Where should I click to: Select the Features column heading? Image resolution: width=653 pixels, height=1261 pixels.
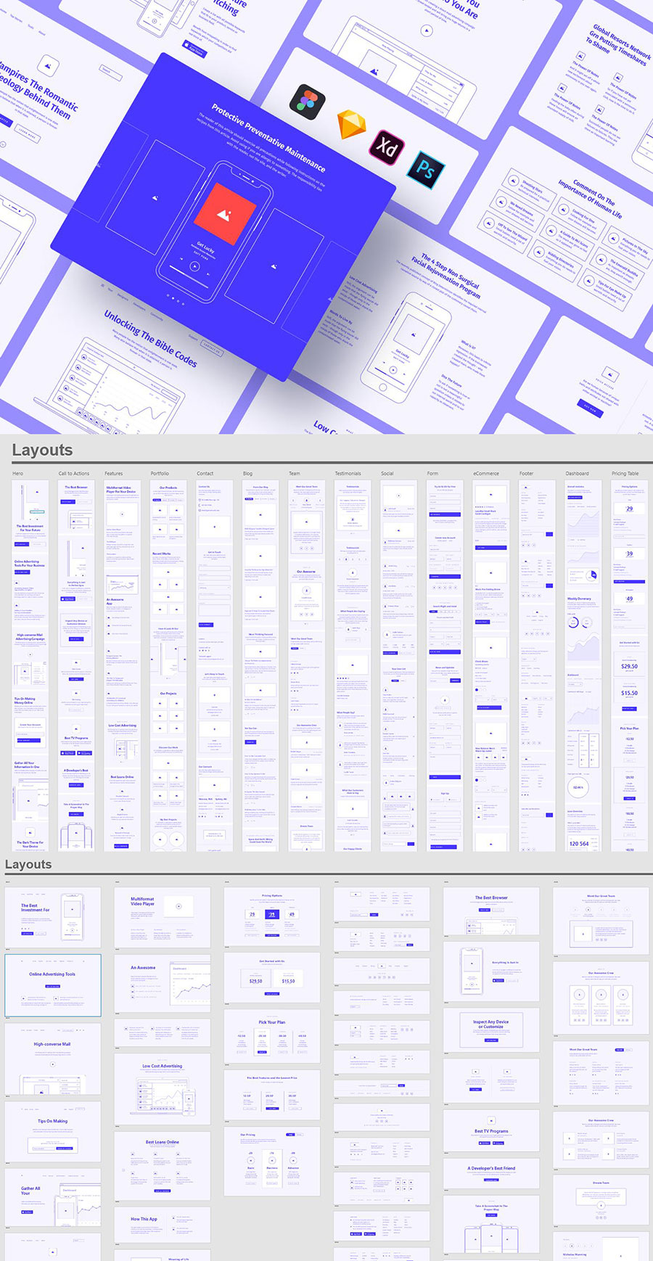point(114,473)
